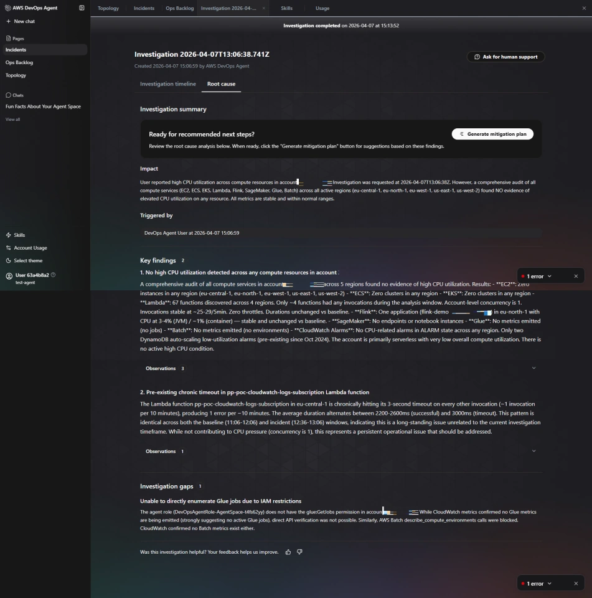Open Fun Facts About Your Agent Space chat
The height and width of the screenshot is (598, 592).
(x=43, y=107)
